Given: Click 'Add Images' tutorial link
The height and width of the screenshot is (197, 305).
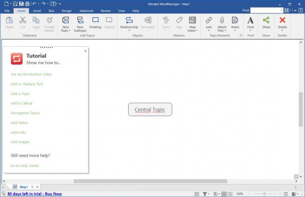Looking at the screenshot, I should tap(20, 142).
